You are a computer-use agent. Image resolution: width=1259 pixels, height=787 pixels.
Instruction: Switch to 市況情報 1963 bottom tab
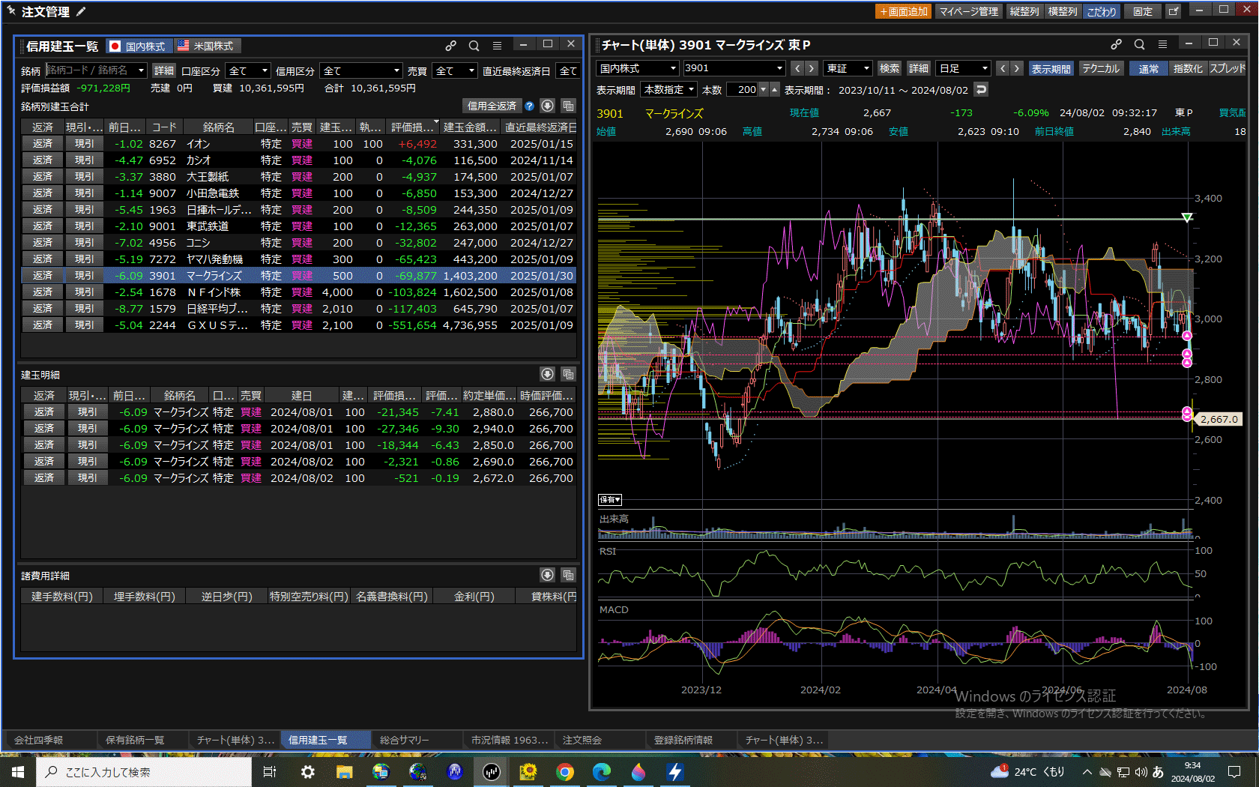tap(510, 740)
